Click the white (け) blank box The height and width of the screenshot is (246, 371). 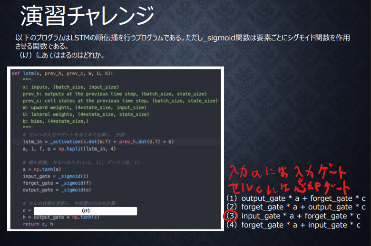click(86, 210)
